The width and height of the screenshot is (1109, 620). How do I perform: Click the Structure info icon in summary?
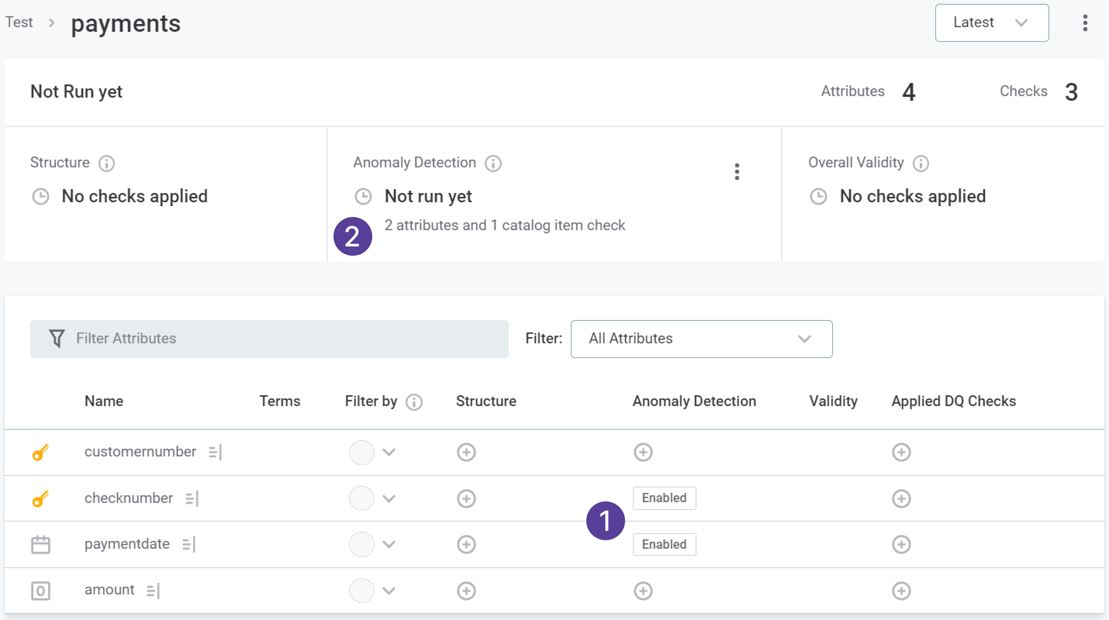(x=106, y=163)
